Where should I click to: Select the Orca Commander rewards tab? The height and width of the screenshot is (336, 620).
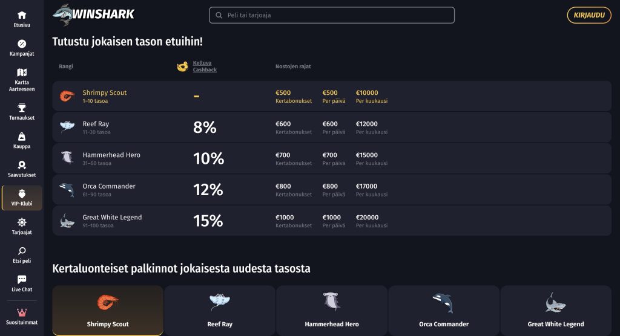[x=444, y=311]
